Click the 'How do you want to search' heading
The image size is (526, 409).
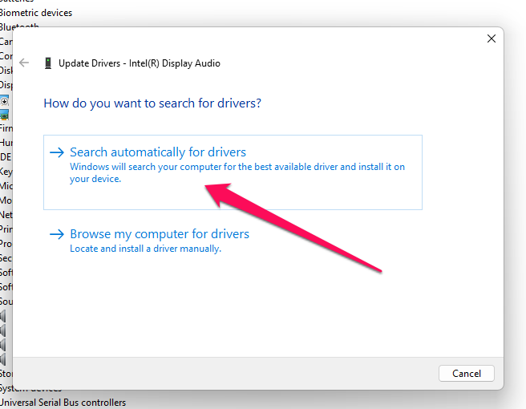[152, 103]
